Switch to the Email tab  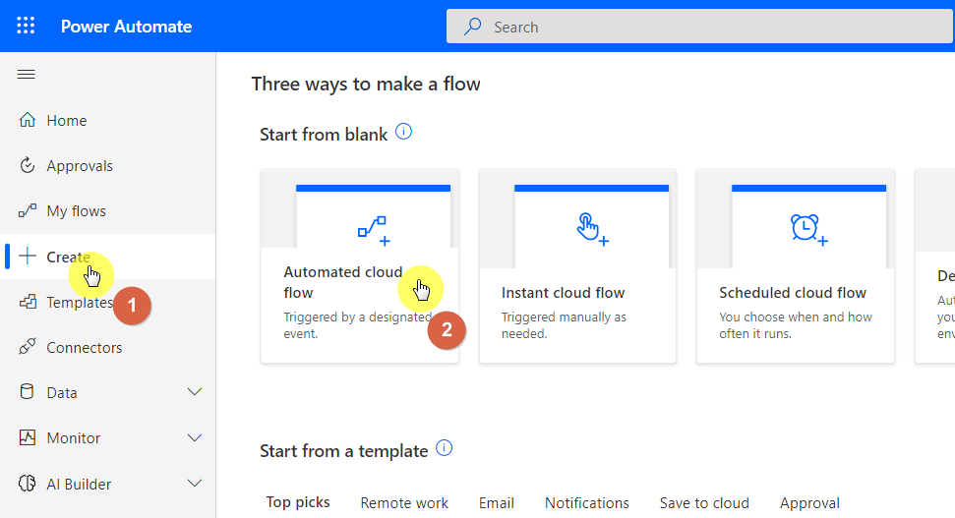497,503
